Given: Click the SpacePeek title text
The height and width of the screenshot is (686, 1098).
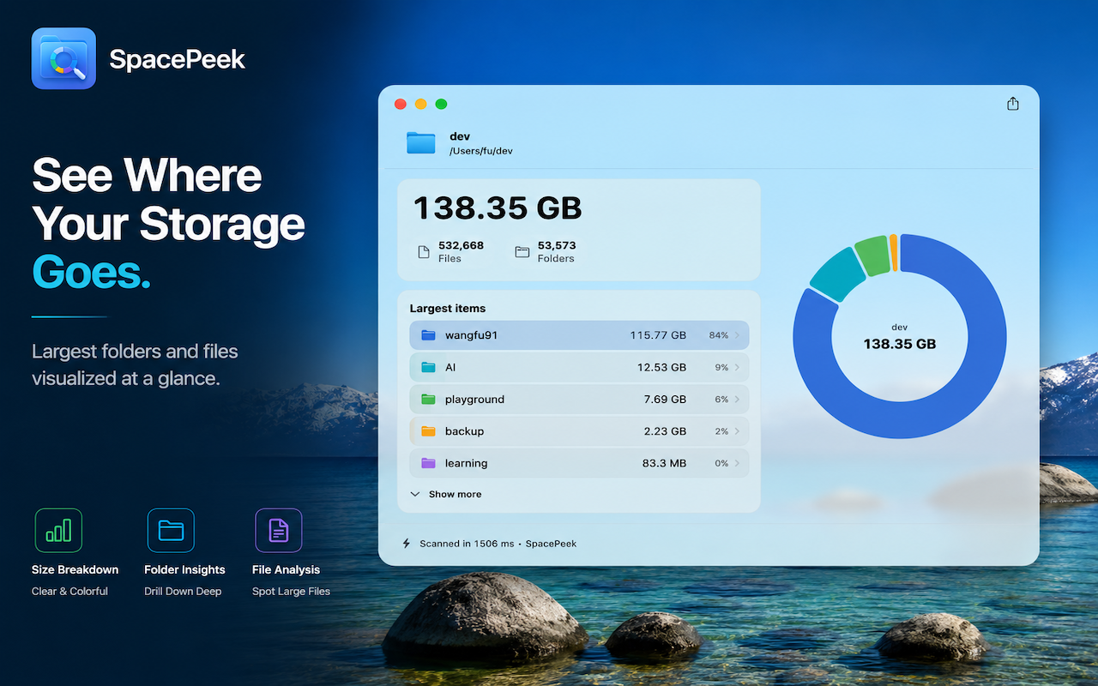Looking at the screenshot, I should coord(178,59).
